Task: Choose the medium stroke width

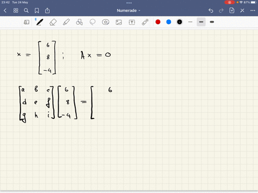Action: 201,22
